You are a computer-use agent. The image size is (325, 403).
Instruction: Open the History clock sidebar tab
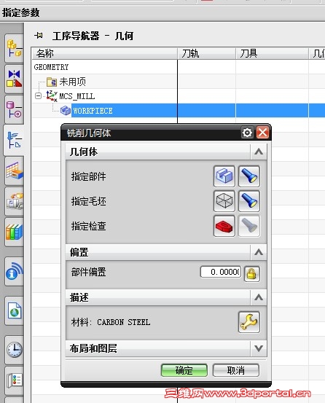[x=14, y=350]
